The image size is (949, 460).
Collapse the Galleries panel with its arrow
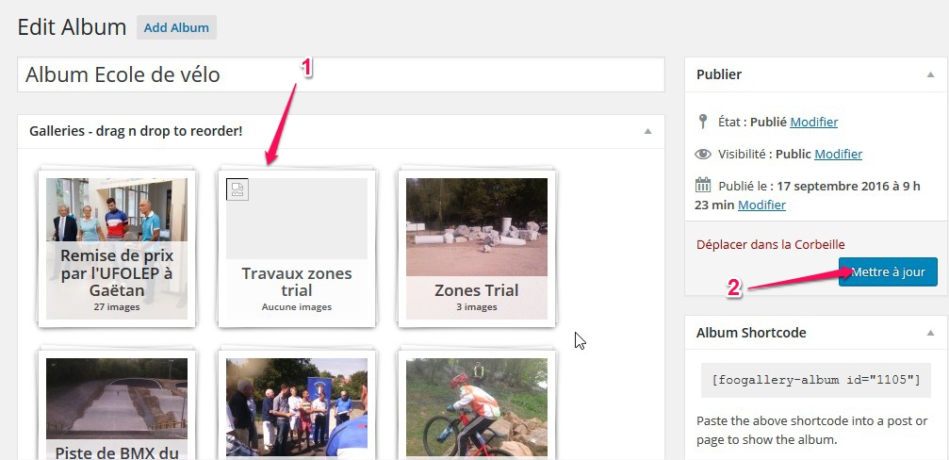click(x=647, y=131)
